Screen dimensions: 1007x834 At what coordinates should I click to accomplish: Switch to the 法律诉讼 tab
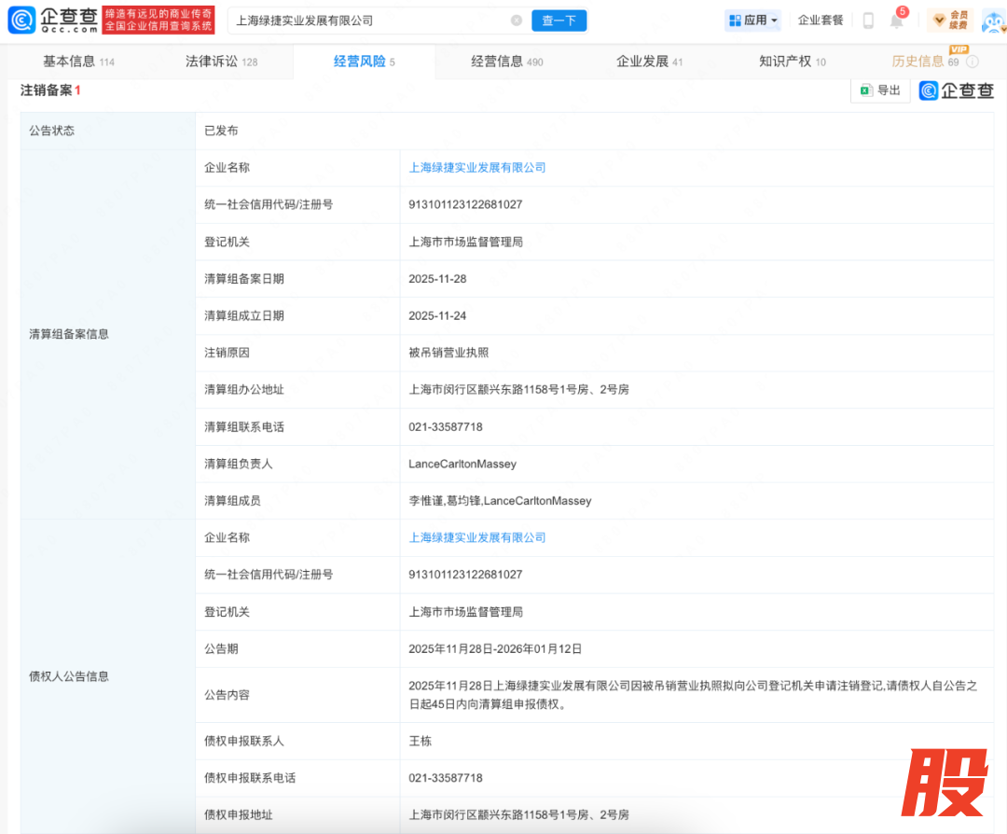221,62
